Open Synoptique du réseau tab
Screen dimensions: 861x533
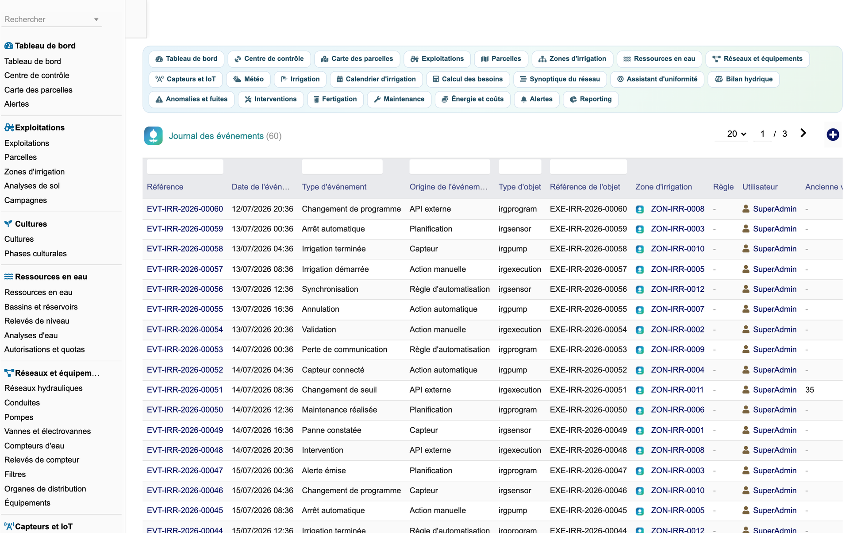click(560, 79)
